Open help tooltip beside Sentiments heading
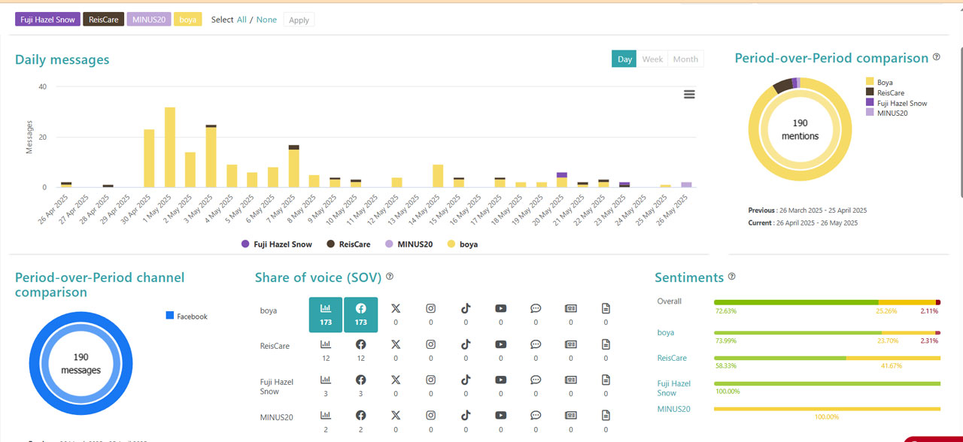The image size is (963, 442). pyautogui.click(x=732, y=277)
